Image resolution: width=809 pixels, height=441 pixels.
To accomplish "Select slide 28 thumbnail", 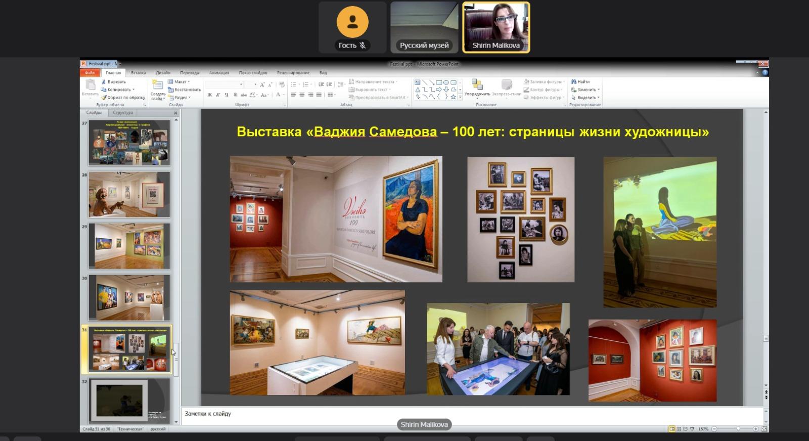I will pyautogui.click(x=129, y=195).
